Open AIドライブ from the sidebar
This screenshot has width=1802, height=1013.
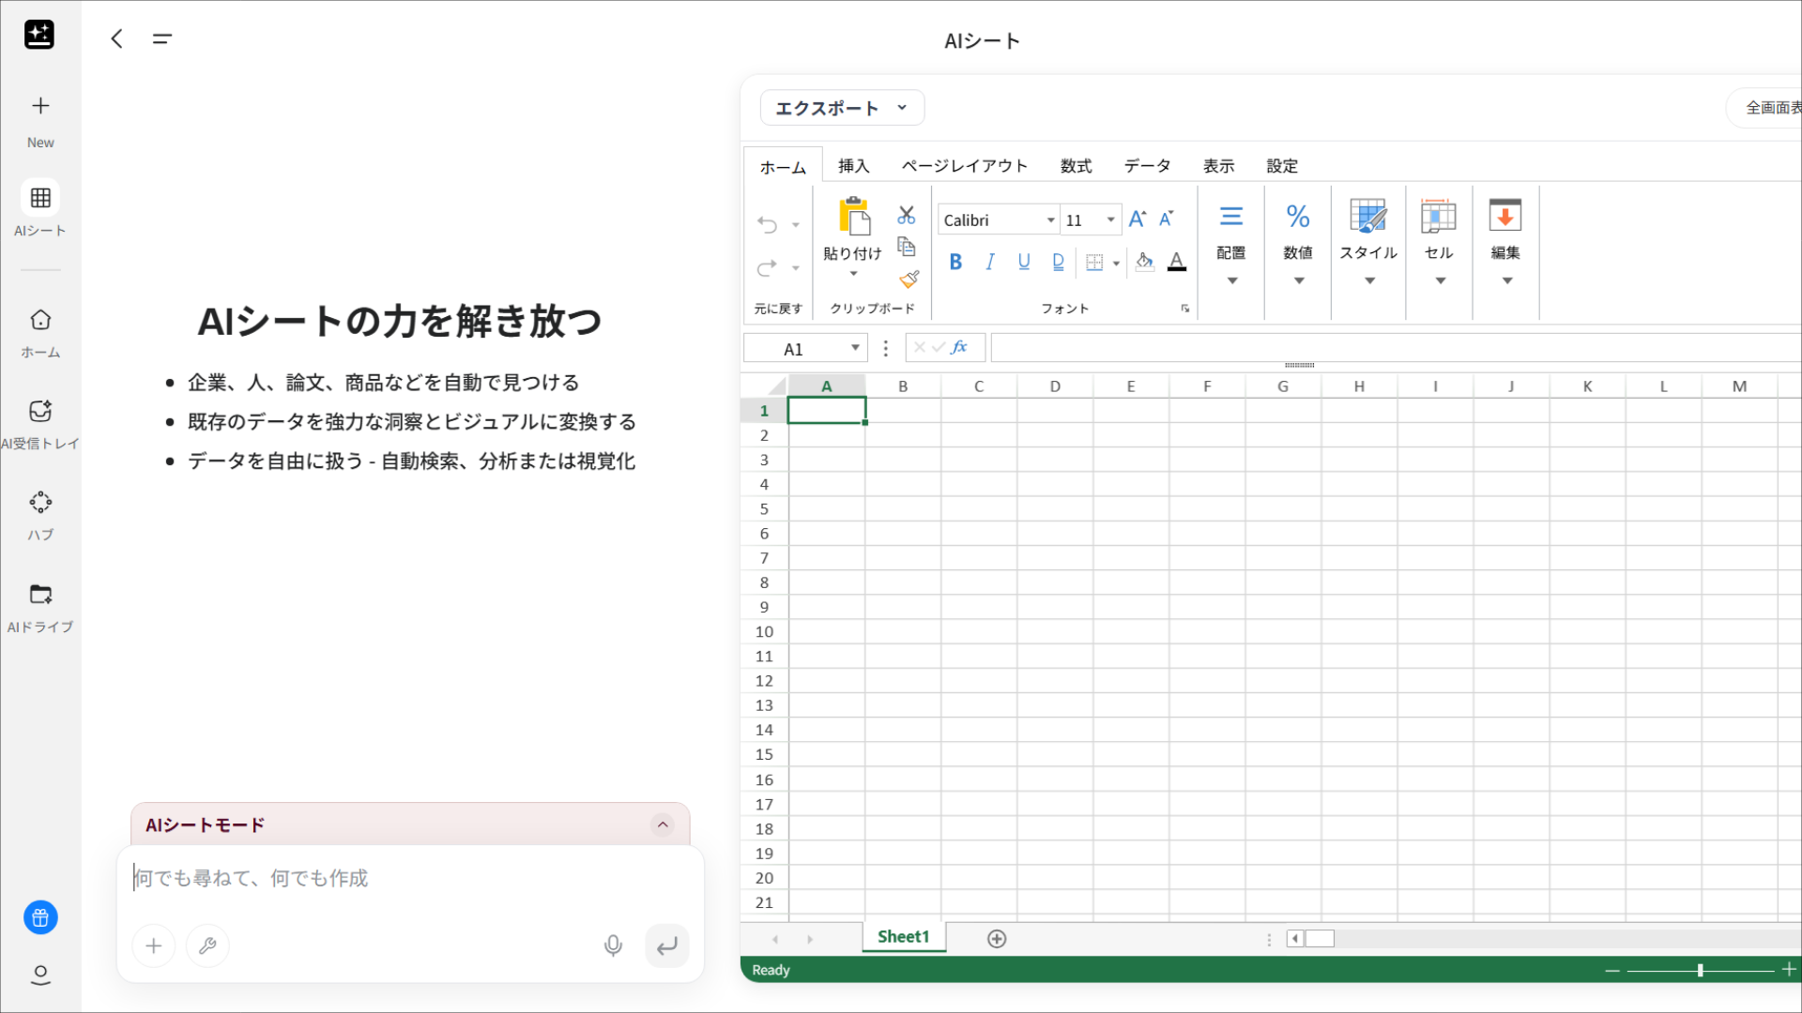pyautogui.click(x=40, y=605)
